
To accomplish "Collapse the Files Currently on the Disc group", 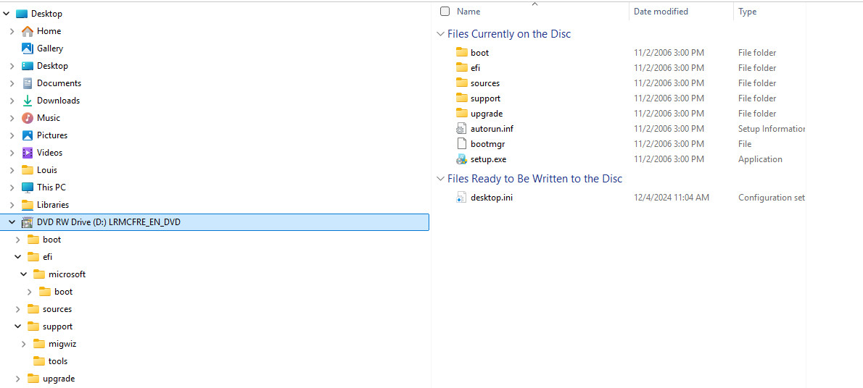I will click(x=440, y=34).
